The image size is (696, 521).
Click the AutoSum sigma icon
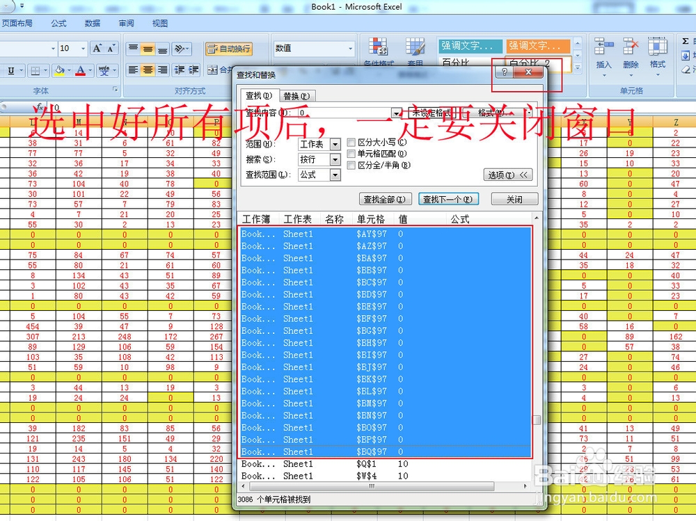tap(686, 41)
